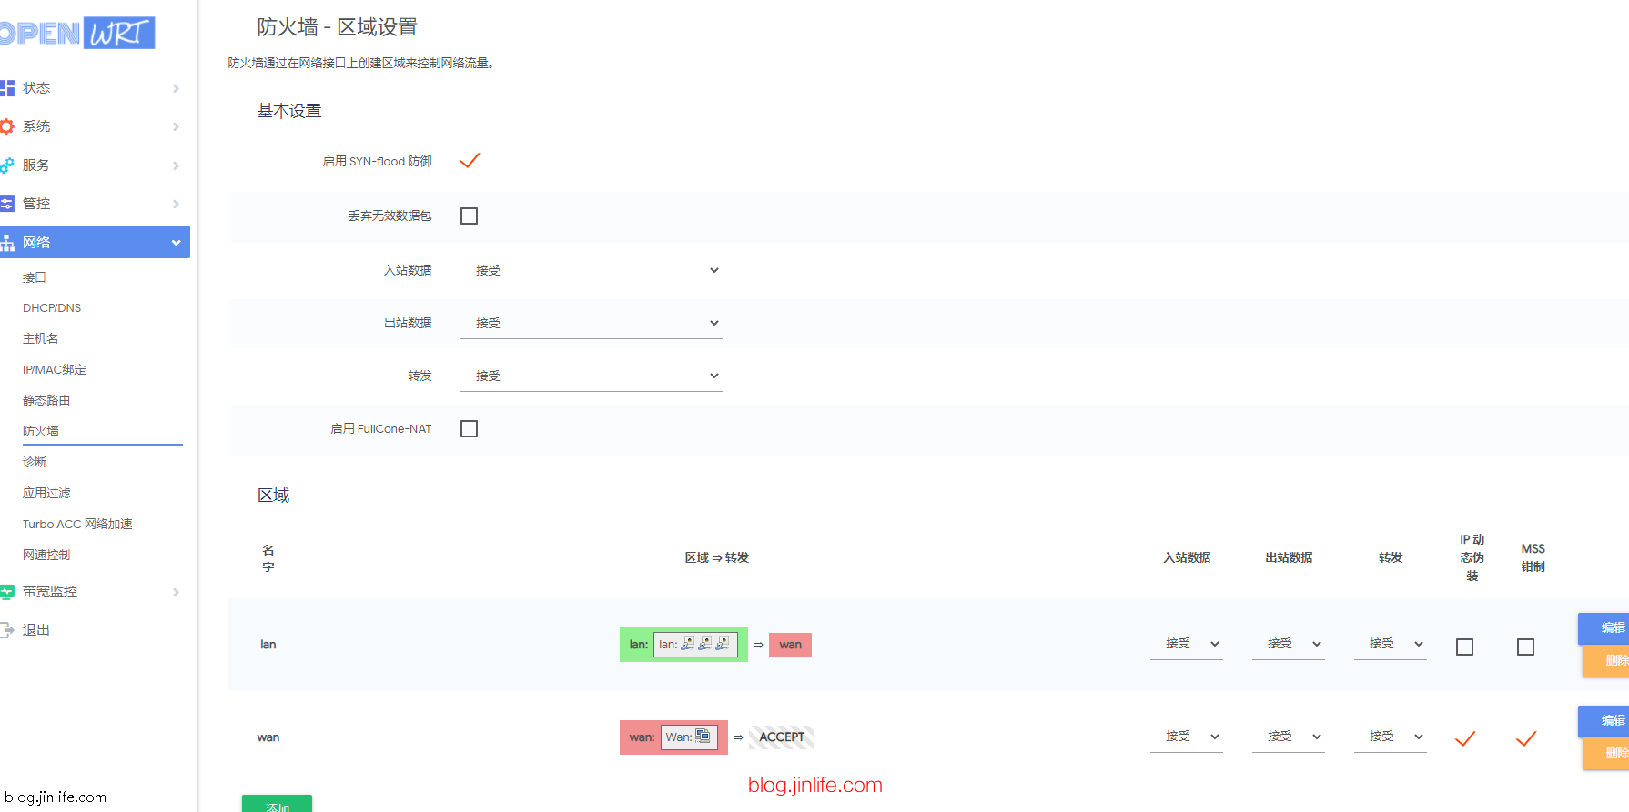Enable 启用 FullCone-NAT checkbox
Image resolution: width=1629 pixels, height=812 pixels.
tap(470, 428)
